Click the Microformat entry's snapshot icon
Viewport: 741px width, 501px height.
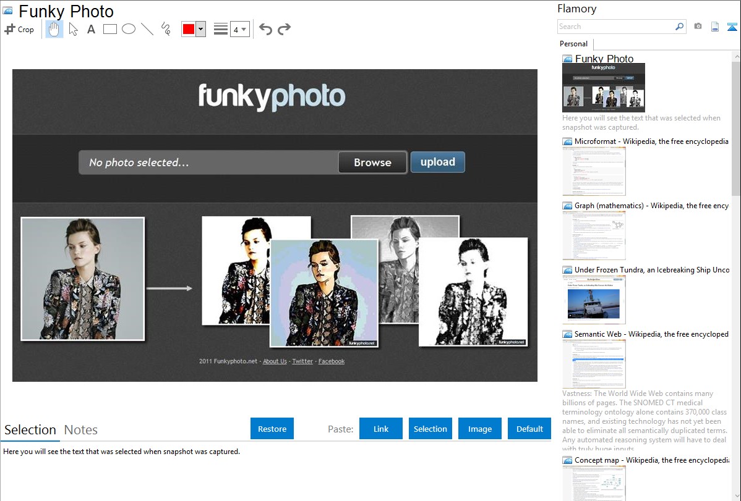[567, 141]
